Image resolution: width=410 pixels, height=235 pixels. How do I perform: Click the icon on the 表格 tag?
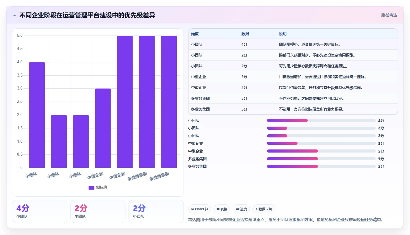218,209
